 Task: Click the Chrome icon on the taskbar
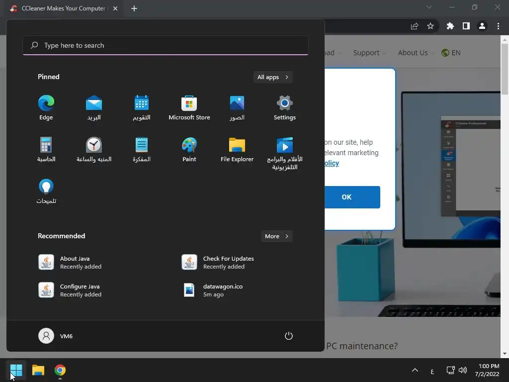(60, 370)
